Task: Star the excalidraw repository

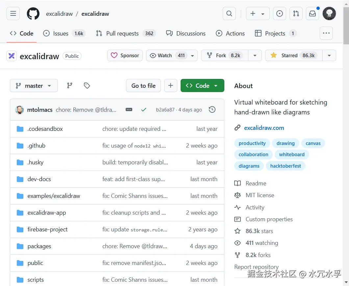Action: [x=289, y=55]
